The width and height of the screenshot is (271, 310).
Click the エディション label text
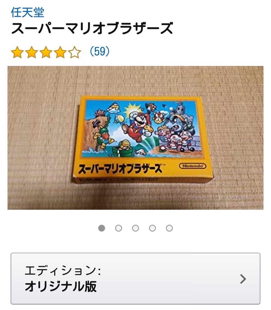63,270
